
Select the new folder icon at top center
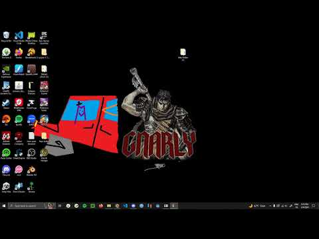(183, 54)
